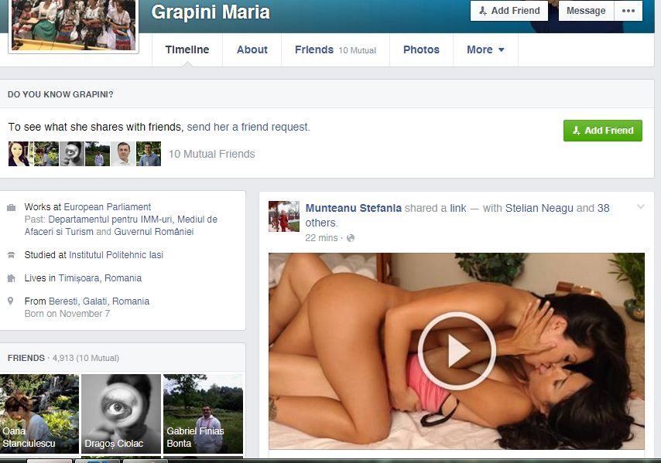The height and width of the screenshot is (463, 661).
Task: Open Munteanu Stefania profile name link
Action: point(353,209)
